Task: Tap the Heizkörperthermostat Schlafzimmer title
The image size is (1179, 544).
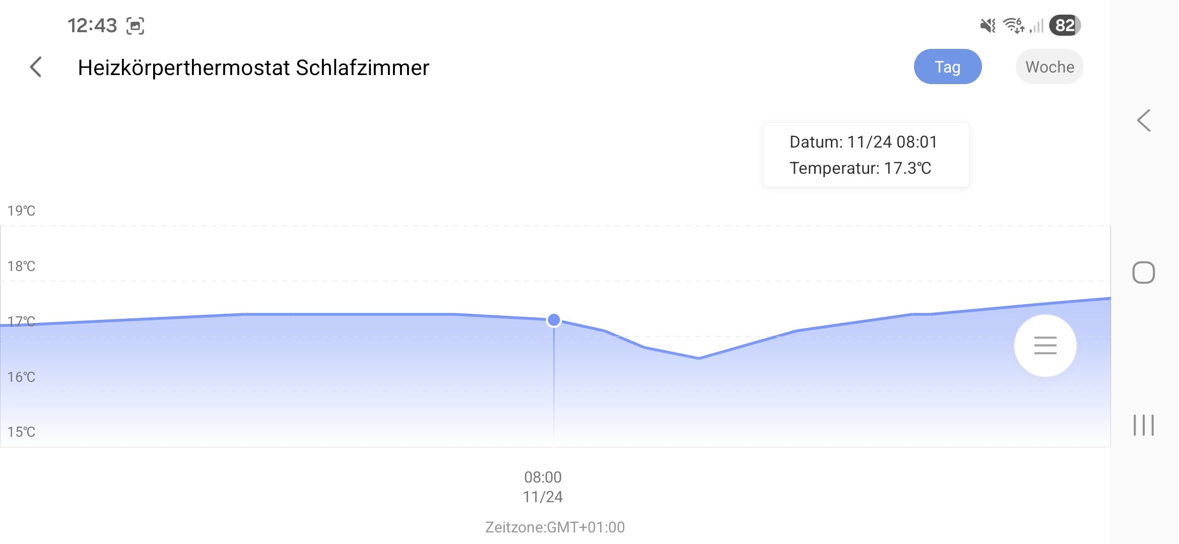Action: pos(253,67)
